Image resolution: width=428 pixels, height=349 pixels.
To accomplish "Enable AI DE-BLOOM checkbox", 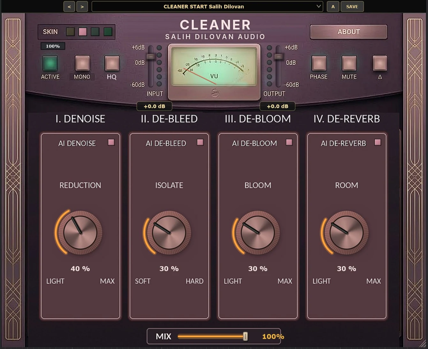I will click(289, 142).
